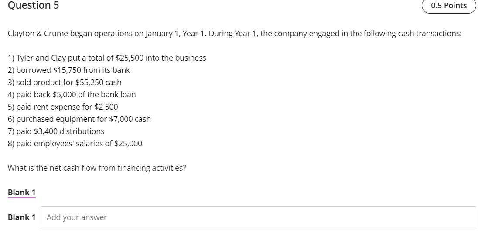Click the Question 5 heading
Image resolution: width=485 pixels, height=234 pixels.
point(34,5)
